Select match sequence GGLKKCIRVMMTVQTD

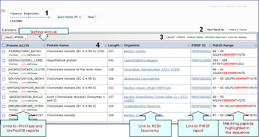(x=229, y=55)
